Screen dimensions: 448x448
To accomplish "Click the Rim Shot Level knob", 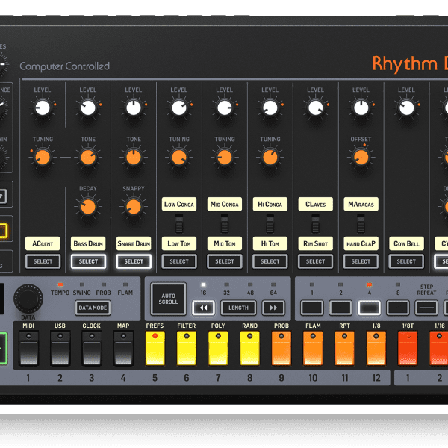I will tap(315, 108).
